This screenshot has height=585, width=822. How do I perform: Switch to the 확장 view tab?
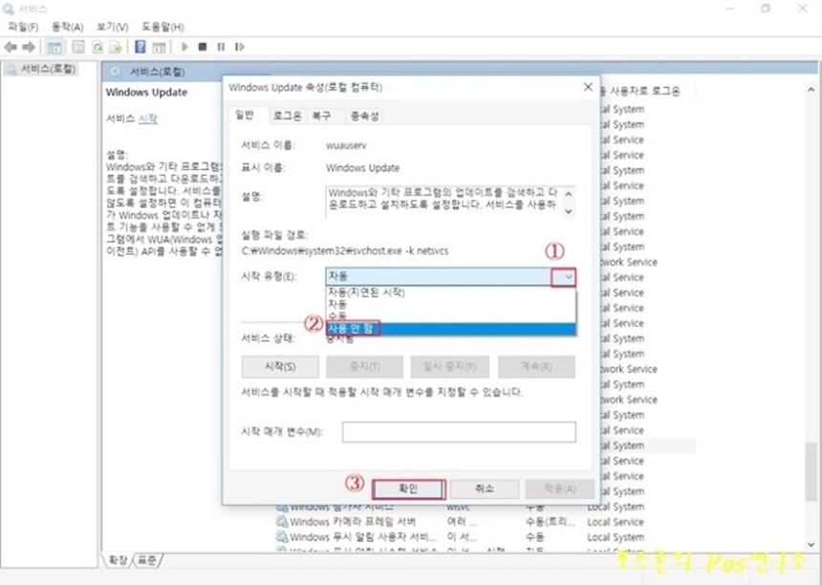tap(118, 560)
